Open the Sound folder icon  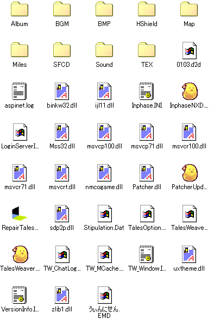(104, 50)
